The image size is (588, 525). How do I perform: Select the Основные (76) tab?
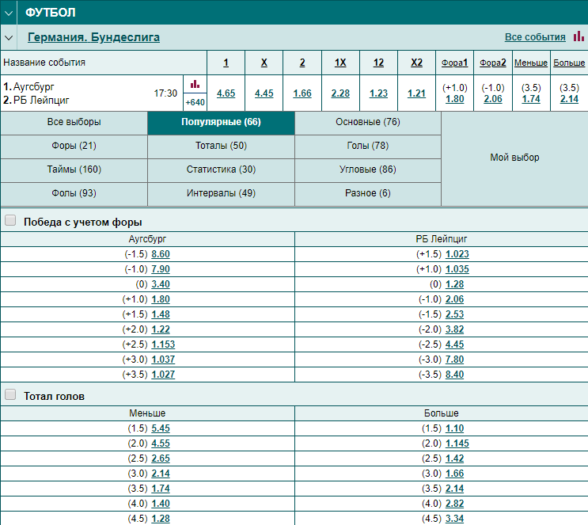pyautogui.click(x=368, y=122)
